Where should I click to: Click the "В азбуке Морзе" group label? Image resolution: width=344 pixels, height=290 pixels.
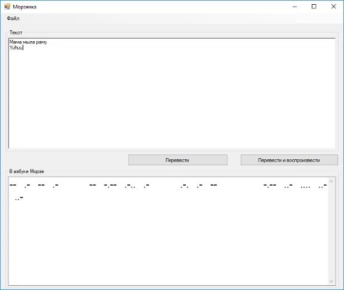[26, 171]
